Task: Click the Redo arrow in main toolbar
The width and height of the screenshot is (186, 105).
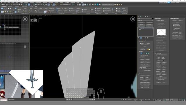Action: (4, 5)
